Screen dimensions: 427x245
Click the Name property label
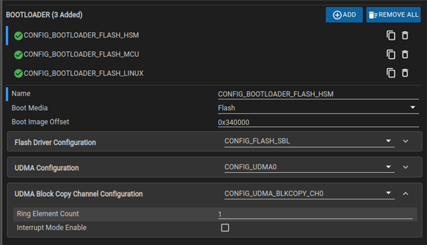pyautogui.click(x=21, y=93)
